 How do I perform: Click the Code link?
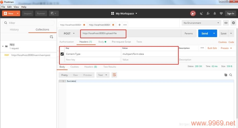[x=231, y=42]
